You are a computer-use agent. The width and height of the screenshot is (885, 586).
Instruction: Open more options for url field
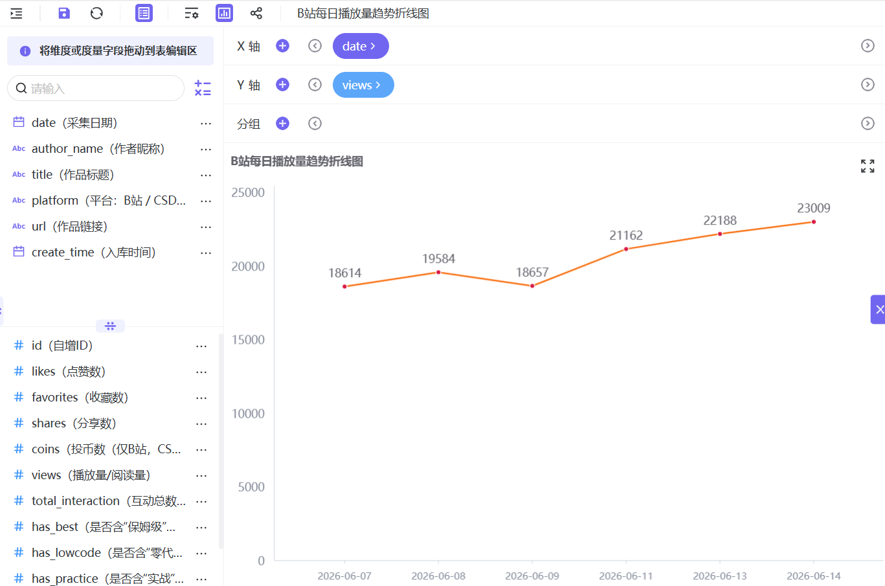tap(206, 227)
